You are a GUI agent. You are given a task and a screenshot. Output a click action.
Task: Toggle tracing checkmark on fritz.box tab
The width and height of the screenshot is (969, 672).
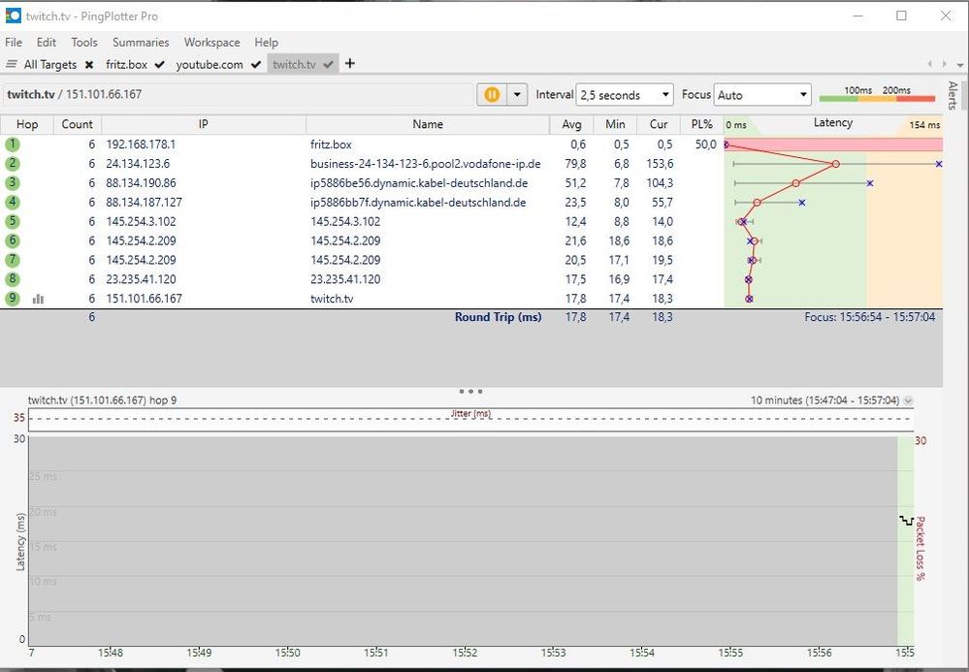pyautogui.click(x=158, y=64)
